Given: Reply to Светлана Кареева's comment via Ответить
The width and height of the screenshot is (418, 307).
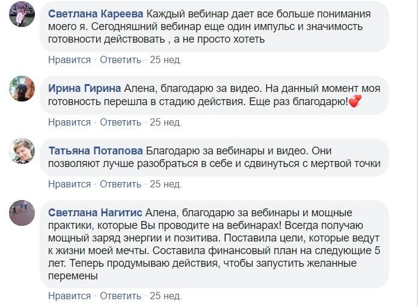Looking at the screenshot, I should point(120,59).
